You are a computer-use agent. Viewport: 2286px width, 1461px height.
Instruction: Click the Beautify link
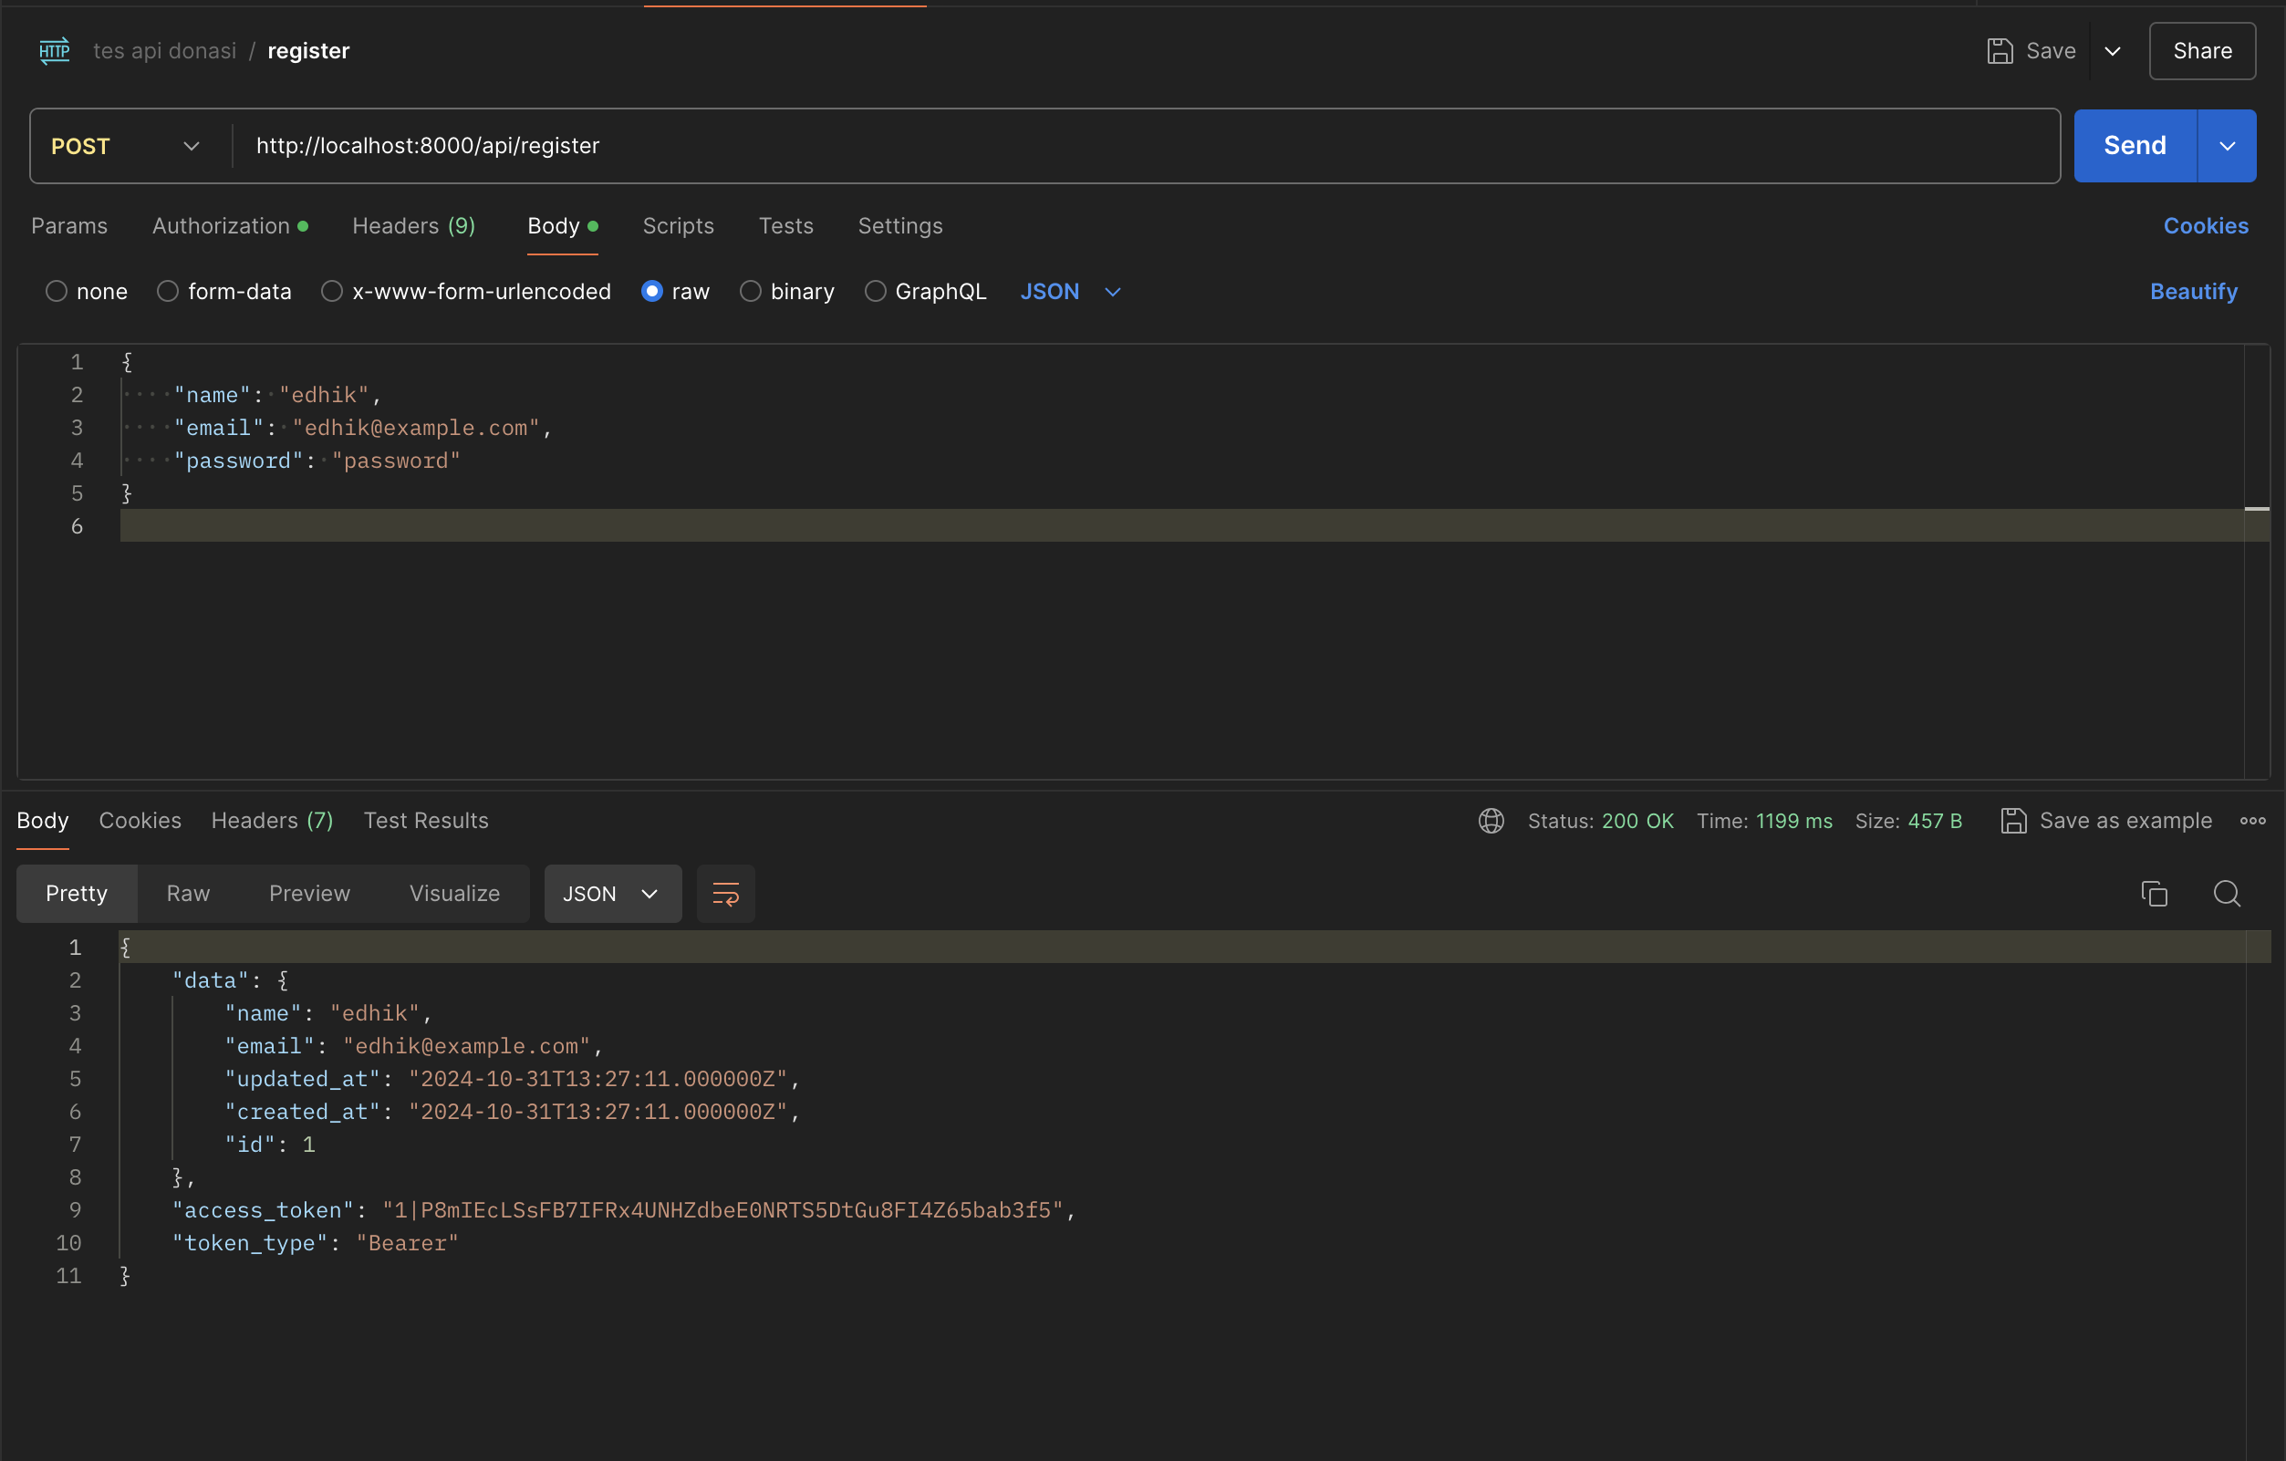2193,292
